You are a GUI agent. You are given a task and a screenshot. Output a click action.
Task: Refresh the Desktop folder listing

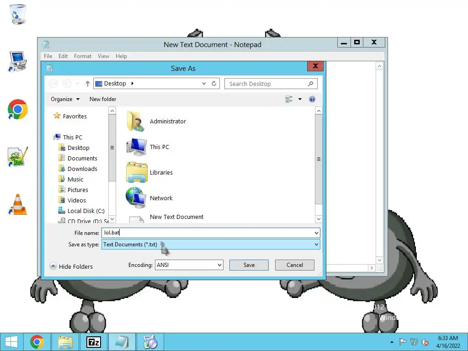[x=214, y=84]
